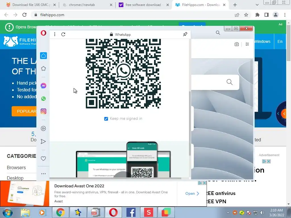Click Chrome back arrow
291x218 pixels.
click(6, 15)
